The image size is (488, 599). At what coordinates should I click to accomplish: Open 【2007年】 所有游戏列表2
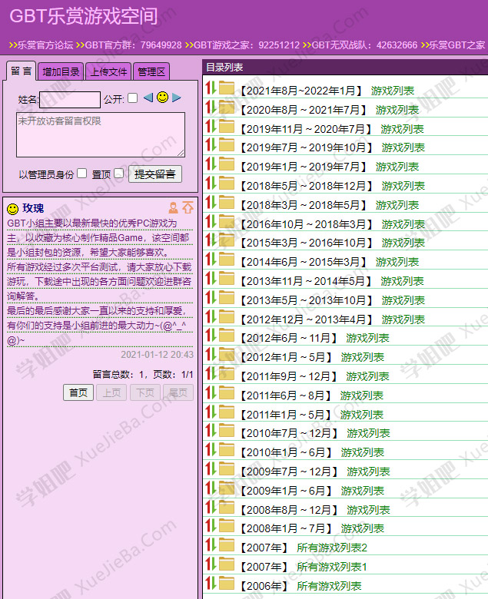(x=304, y=548)
